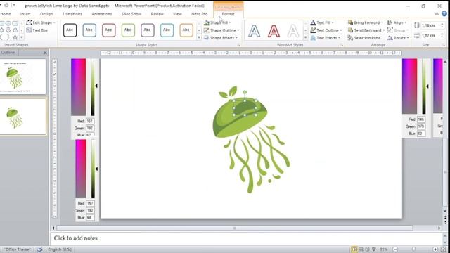The image size is (450, 253).
Task: Click Bring Forward in Arrange group
Action: click(x=366, y=22)
